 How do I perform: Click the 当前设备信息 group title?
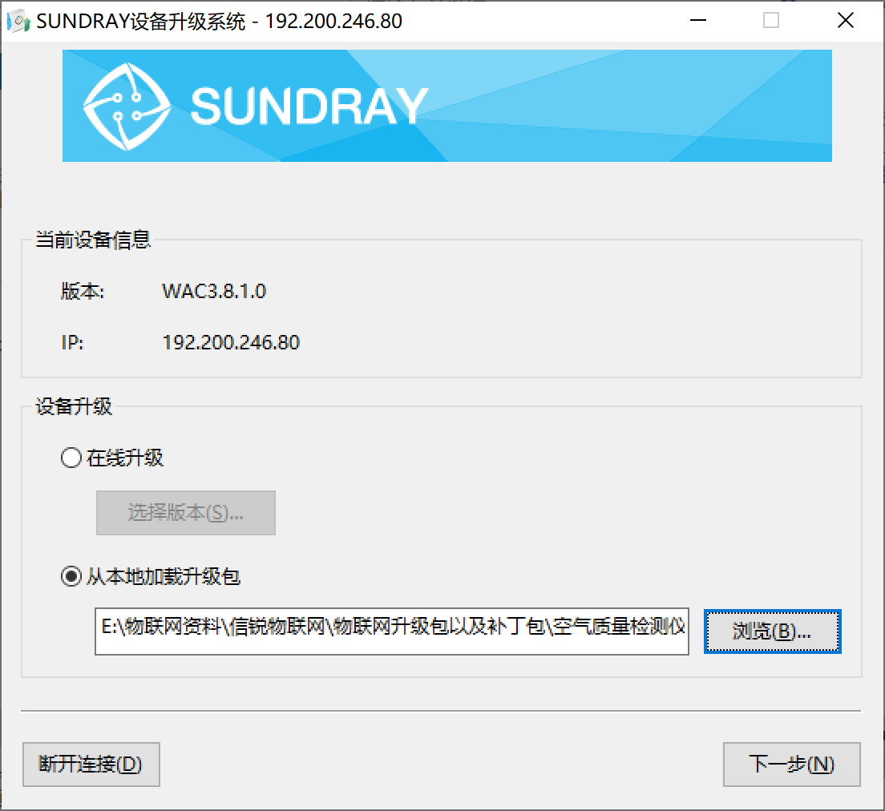click(93, 240)
